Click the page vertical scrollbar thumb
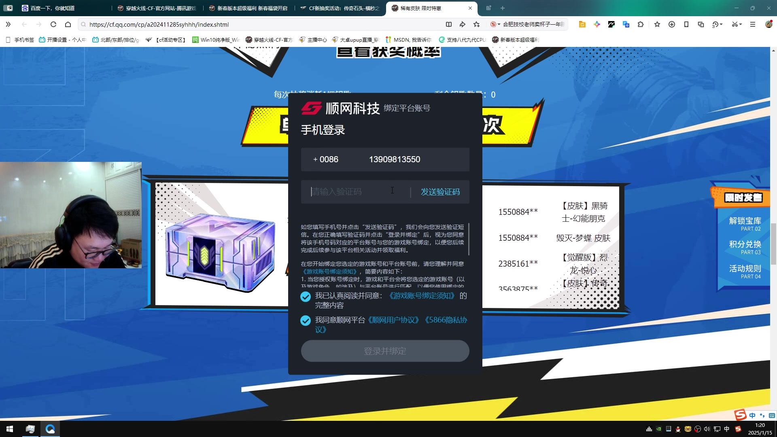Viewport: 777px width, 437px height. click(x=773, y=244)
